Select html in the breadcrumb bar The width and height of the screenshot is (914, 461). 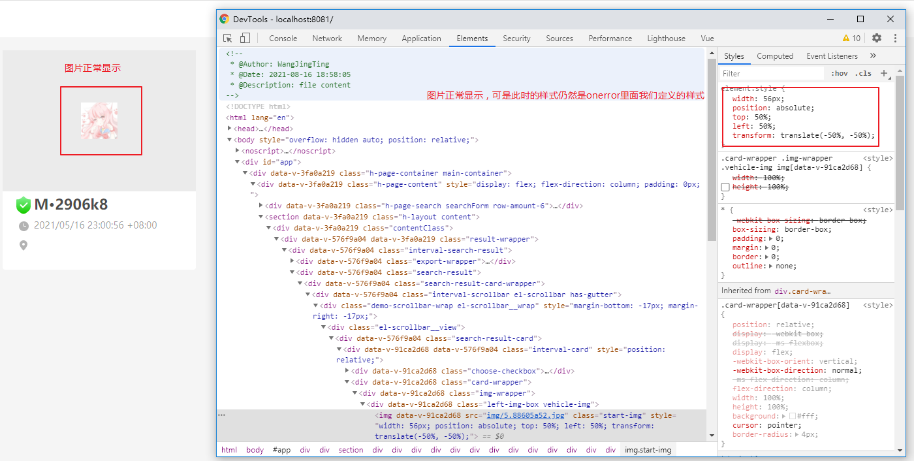coord(229,450)
